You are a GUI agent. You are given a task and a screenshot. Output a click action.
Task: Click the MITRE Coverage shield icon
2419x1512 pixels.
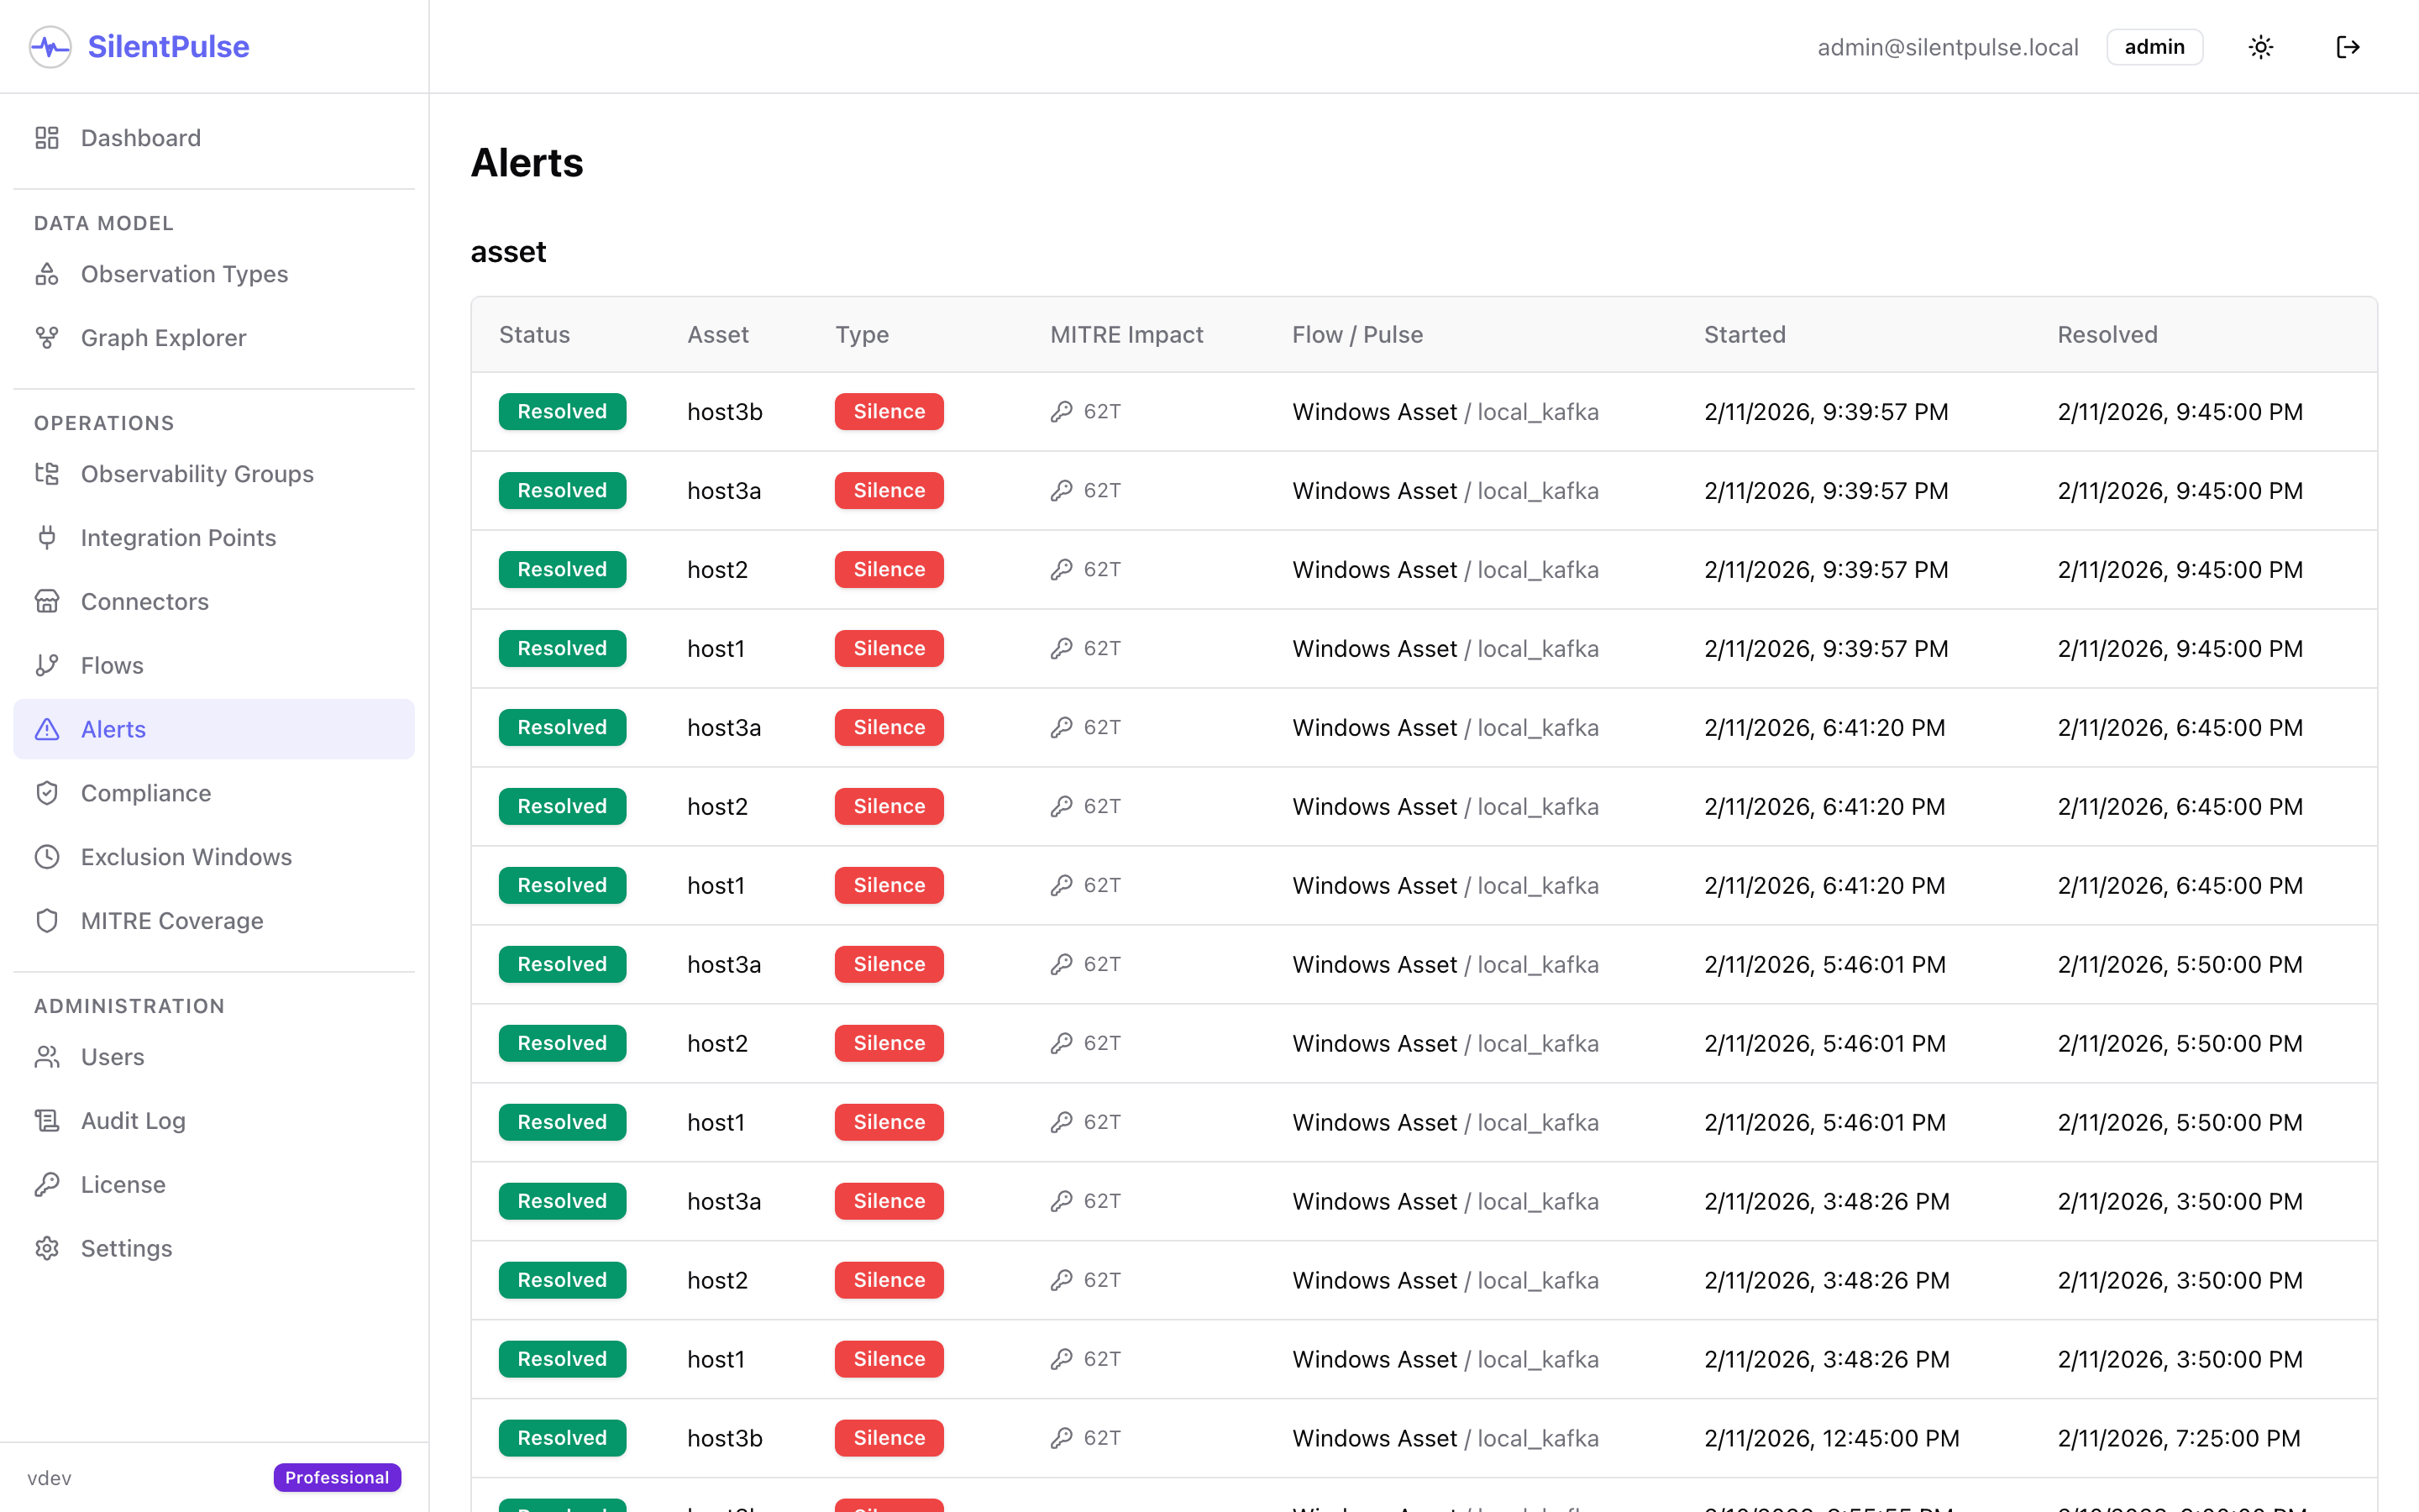[47, 921]
